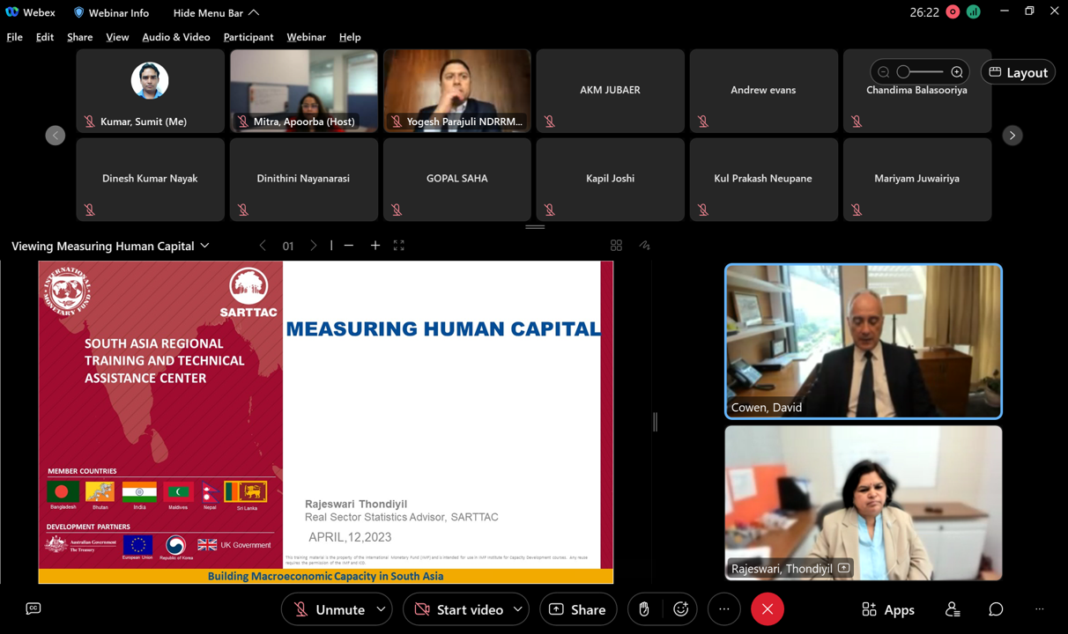Click mute icon on Yogesh Parajuli tile
The height and width of the screenshot is (634, 1068).
pos(397,122)
